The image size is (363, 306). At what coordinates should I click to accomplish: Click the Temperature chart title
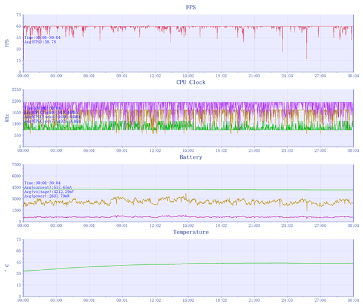coord(191,232)
